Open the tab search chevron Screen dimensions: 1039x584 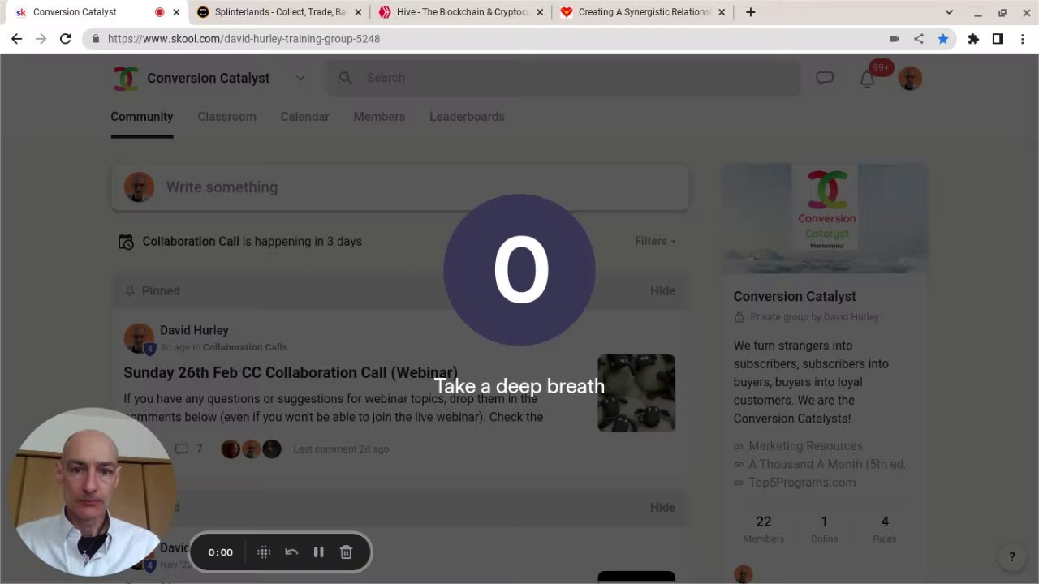coord(949,12)
